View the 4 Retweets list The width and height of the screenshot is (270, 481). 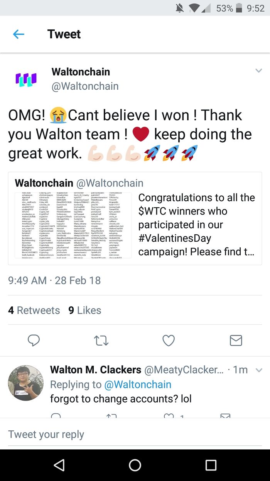point(34,310)
